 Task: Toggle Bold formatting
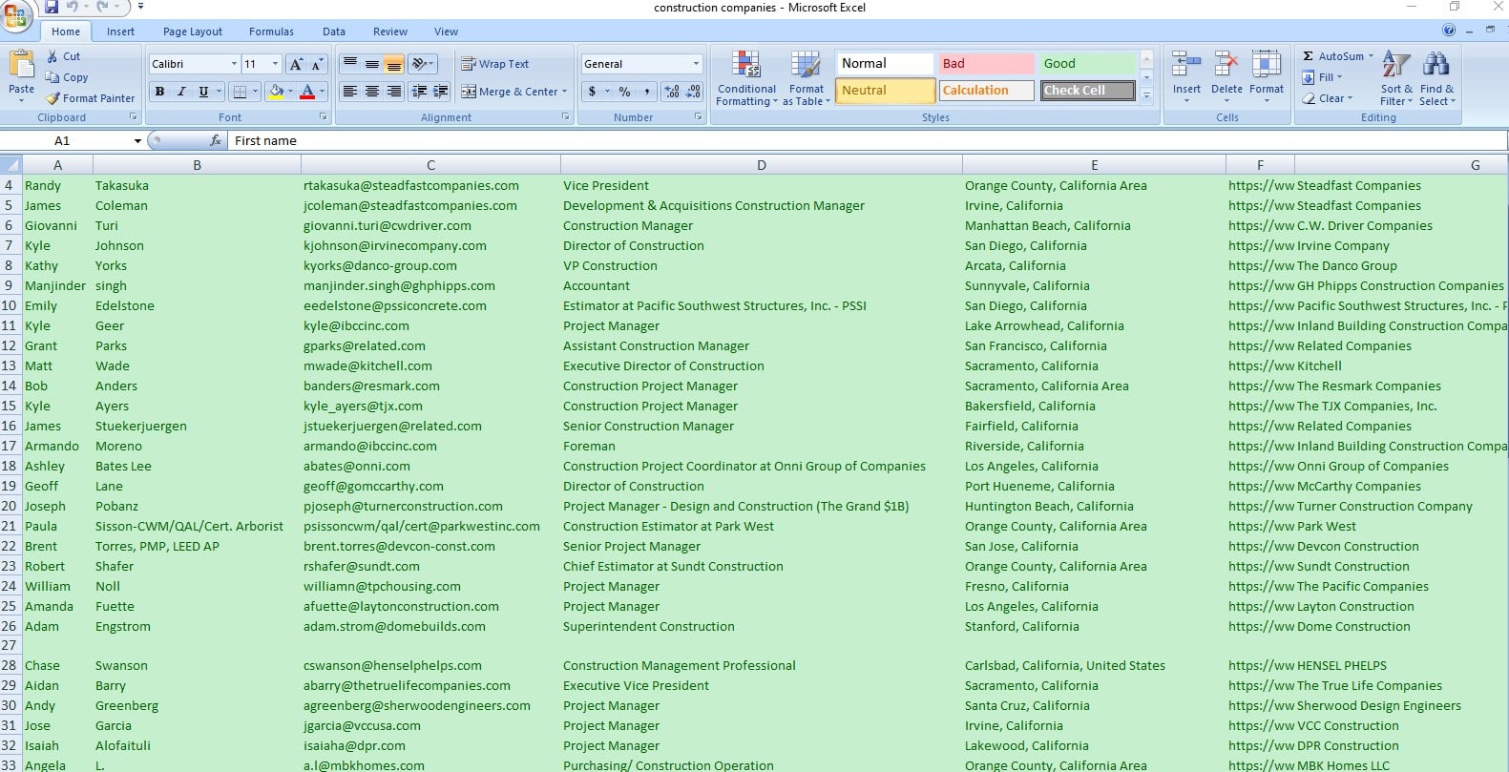159,92
